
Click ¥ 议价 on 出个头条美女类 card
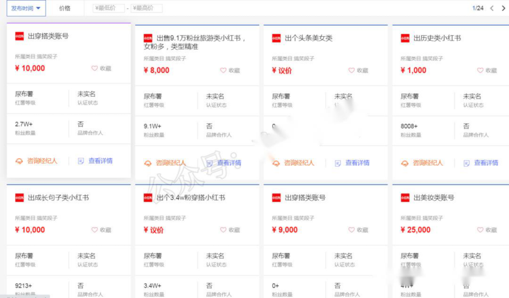[x=282, y=70]
